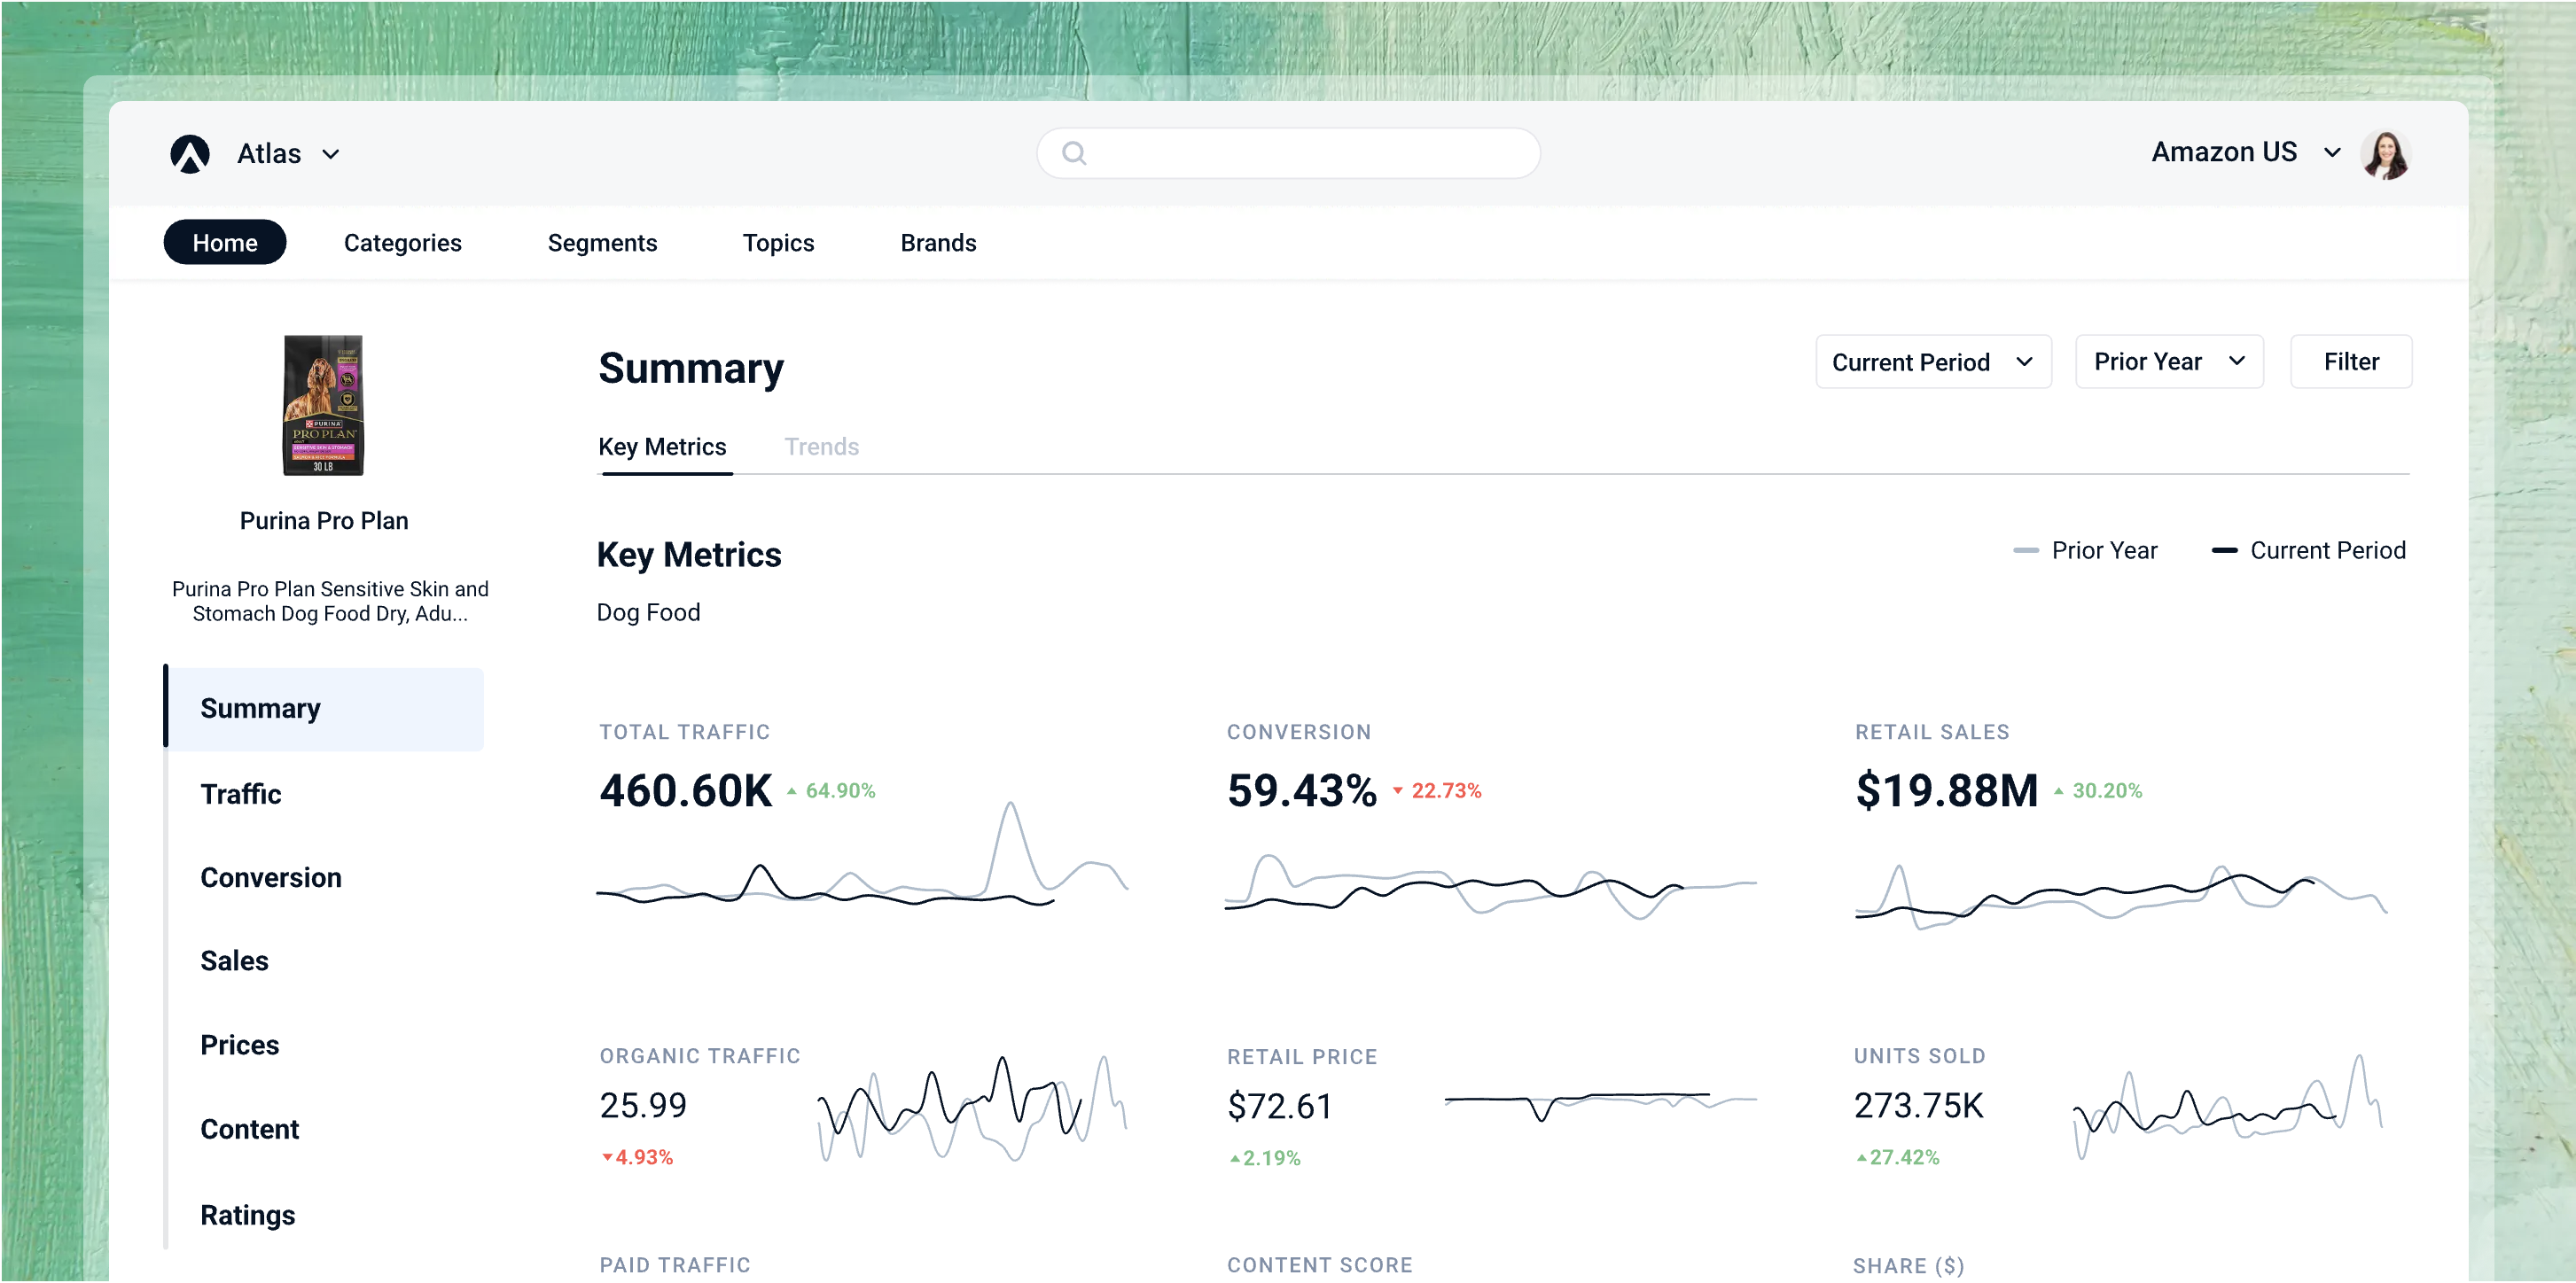
Task: Click inside the search field
Action: coord(1288,153)
